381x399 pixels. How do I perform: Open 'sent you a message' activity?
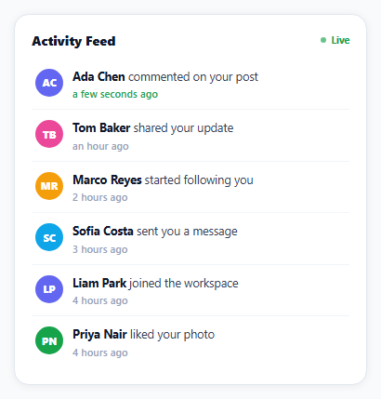coord(187,232)
